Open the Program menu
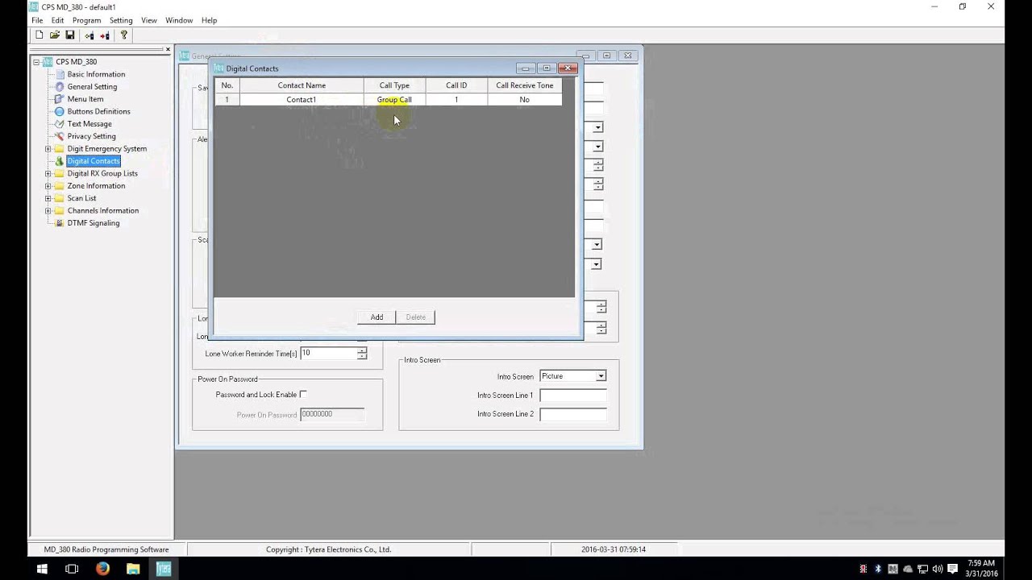 point(87,20)
